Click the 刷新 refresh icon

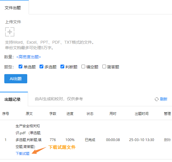pyautogui.click(x=157, y=99)
